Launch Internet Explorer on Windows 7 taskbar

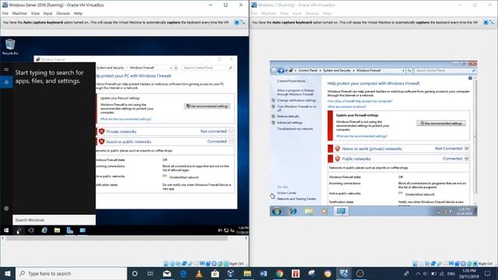tap(293, 211)
